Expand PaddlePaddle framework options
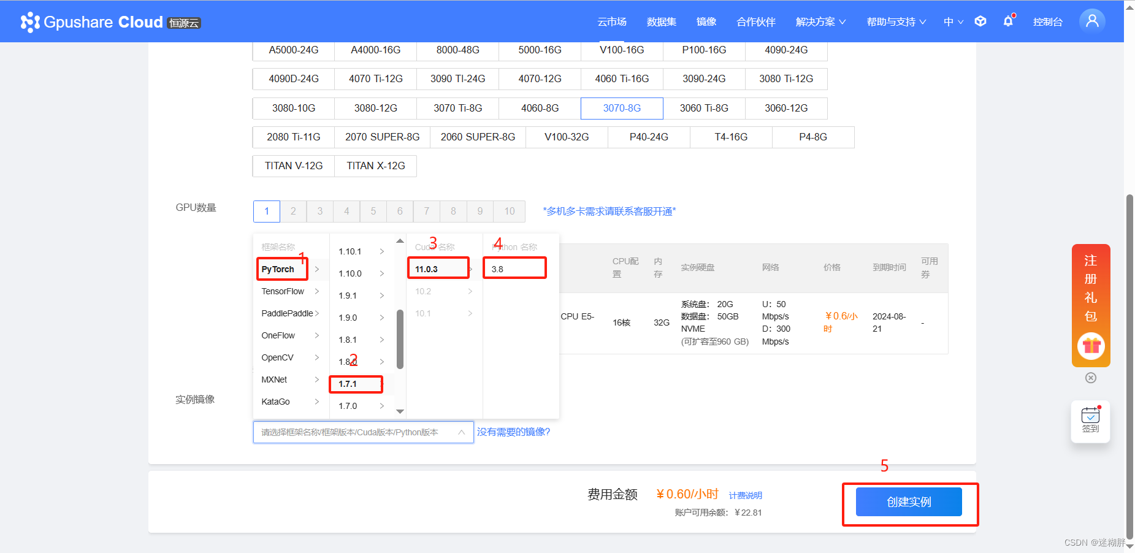 coord(291,313)
